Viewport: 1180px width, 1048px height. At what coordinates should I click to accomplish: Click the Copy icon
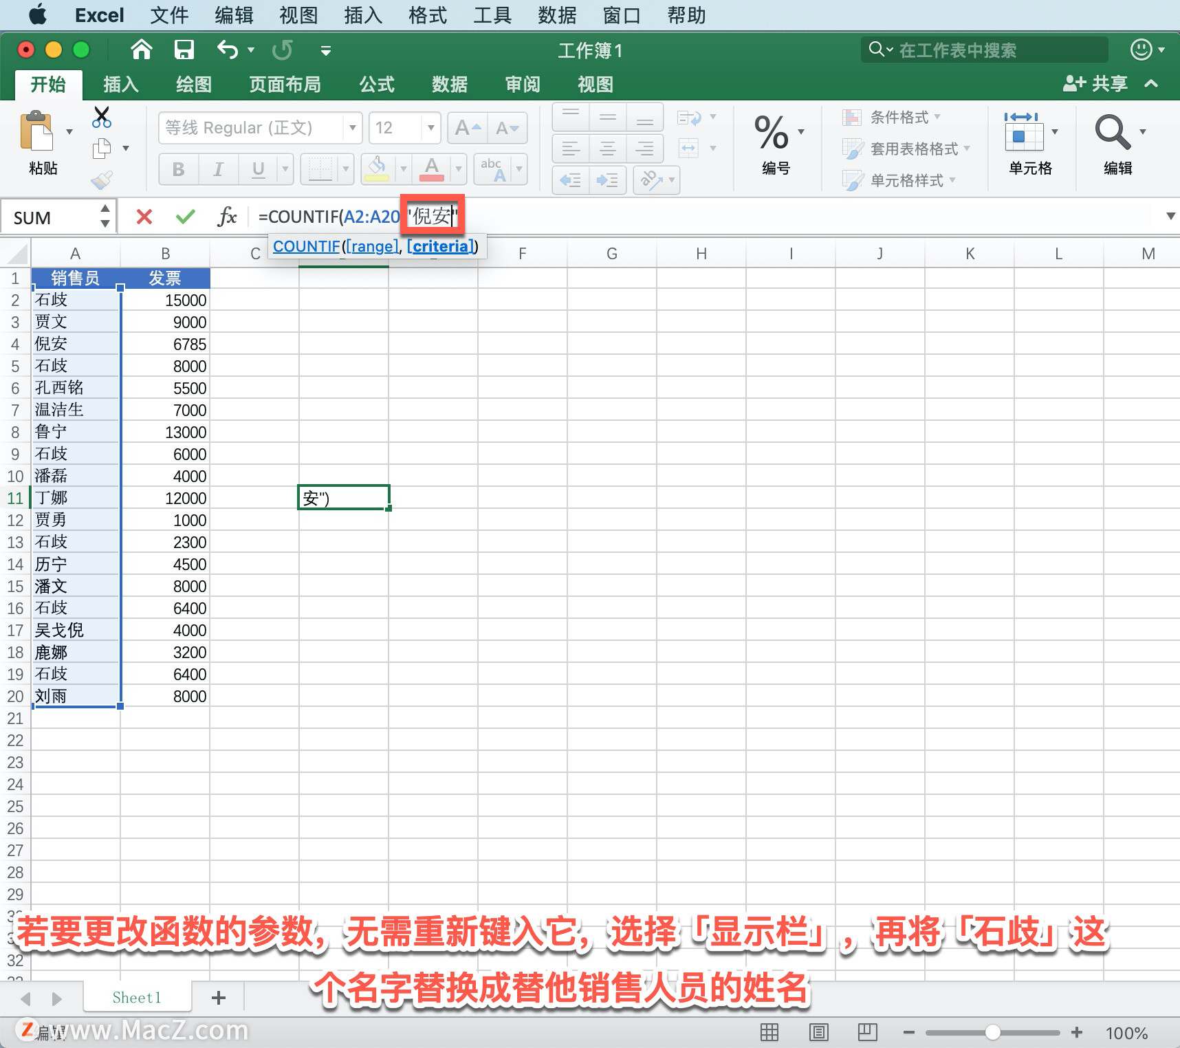[x=102, y=148]
